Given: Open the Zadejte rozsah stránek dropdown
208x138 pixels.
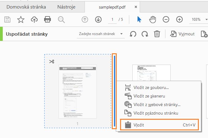Looking at the screenshot, I should point(101,34).
